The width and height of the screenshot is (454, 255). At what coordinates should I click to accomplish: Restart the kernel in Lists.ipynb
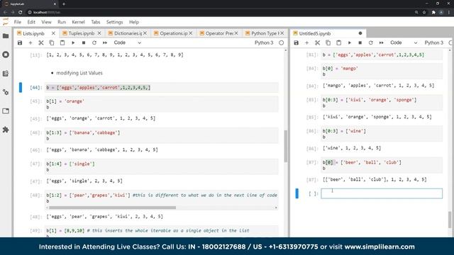tap(94, 42)
